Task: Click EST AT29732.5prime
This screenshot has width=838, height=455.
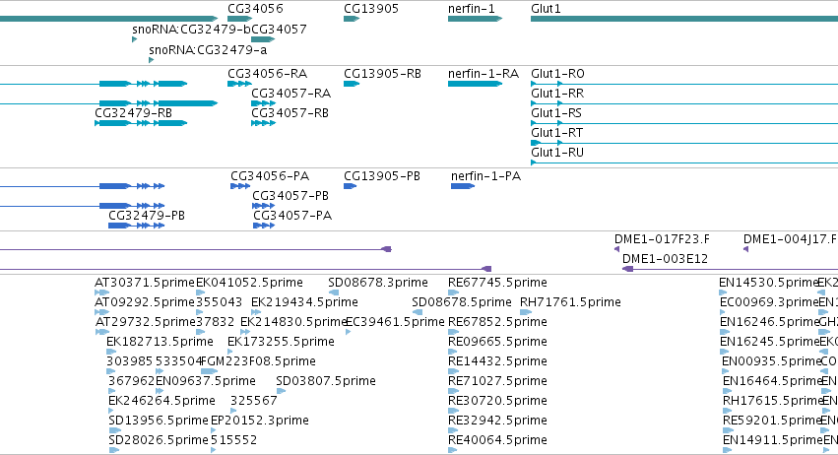Action: (x=146, y=322)
